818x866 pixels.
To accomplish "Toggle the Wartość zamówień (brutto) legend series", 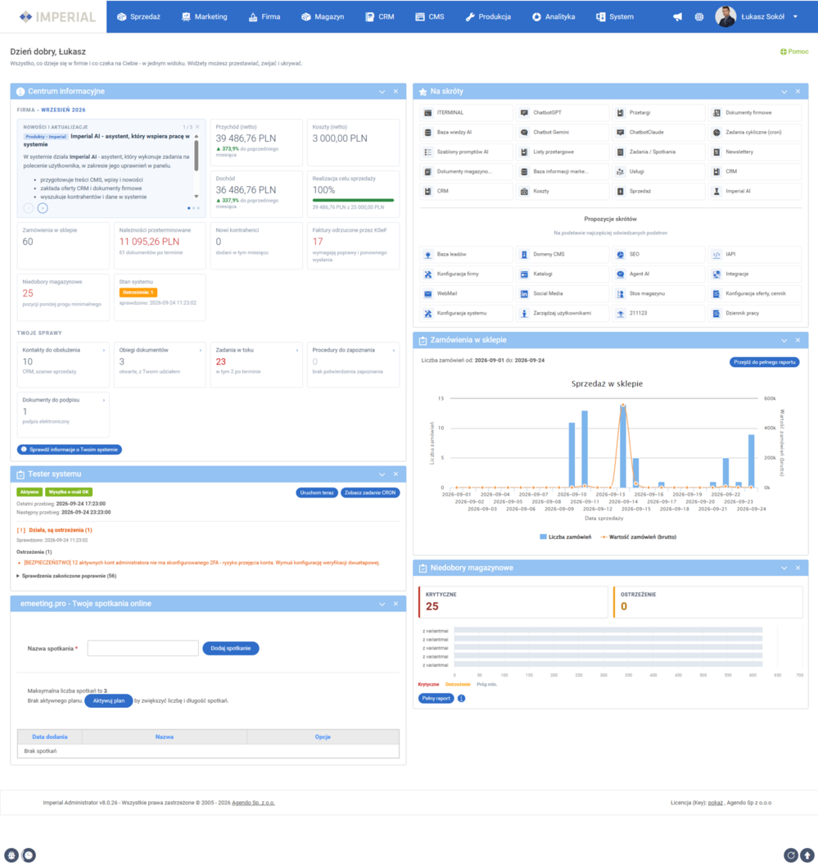I will (x=638, y=537).
